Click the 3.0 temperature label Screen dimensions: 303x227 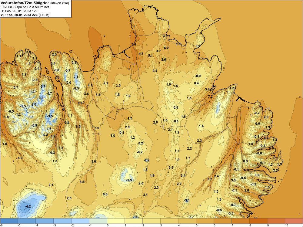click(x=94, y=161)
